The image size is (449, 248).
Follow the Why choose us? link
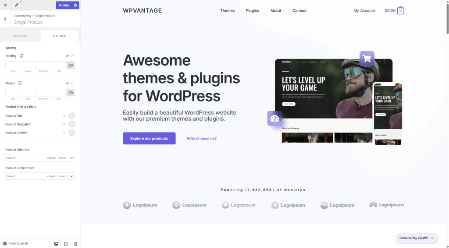pos(202,139)
